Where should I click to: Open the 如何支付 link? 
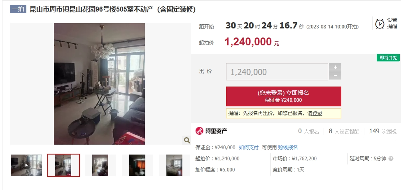(249, 148)
